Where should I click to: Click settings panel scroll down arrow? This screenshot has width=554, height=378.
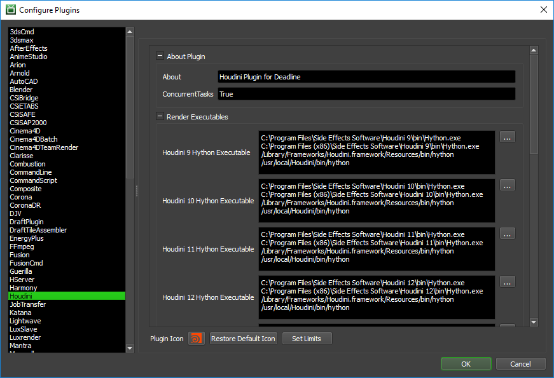[x=534, y=322]
